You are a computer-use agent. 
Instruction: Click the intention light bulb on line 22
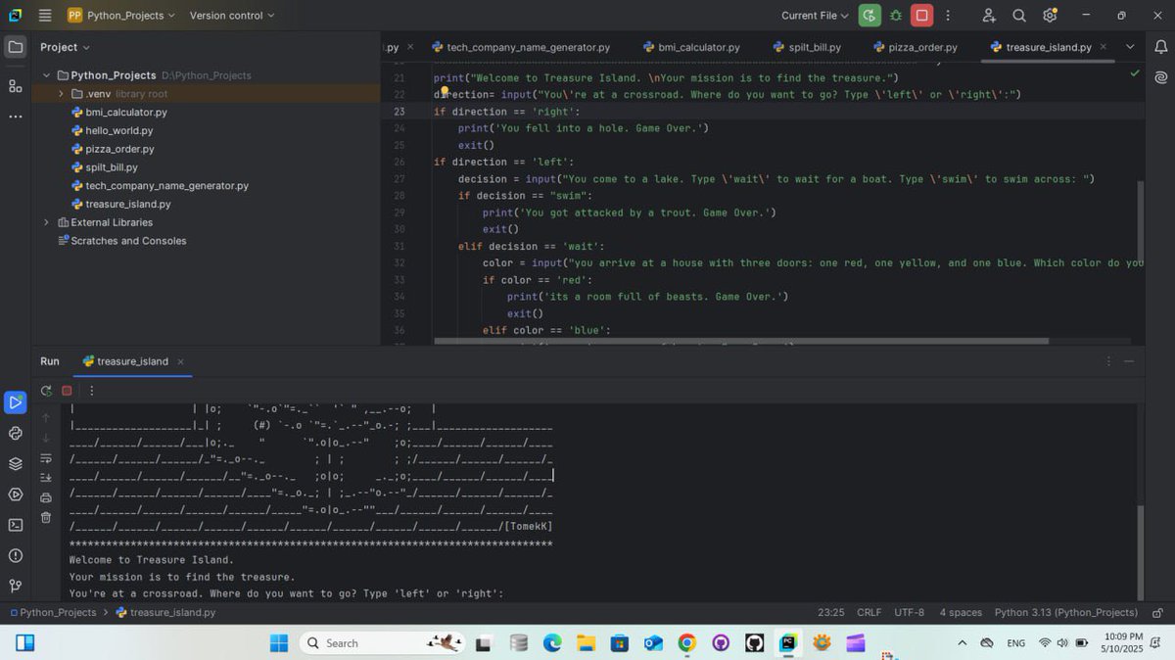(x=444, y=92)
